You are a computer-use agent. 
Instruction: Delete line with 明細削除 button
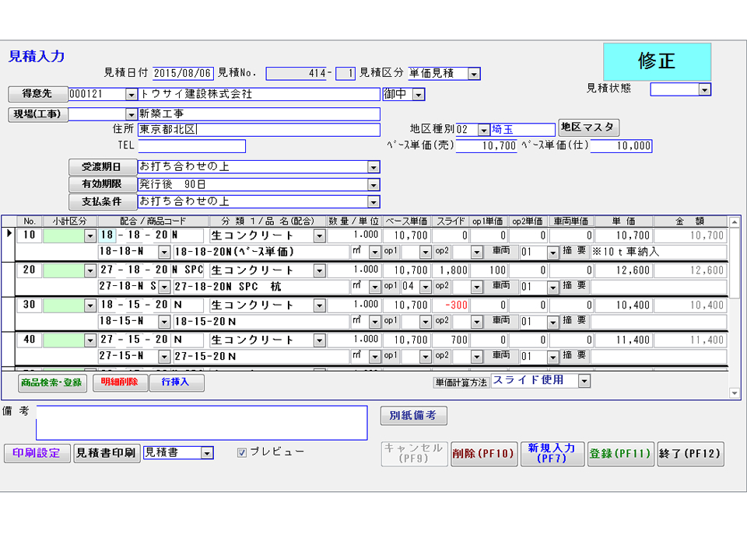coord(119,382)
